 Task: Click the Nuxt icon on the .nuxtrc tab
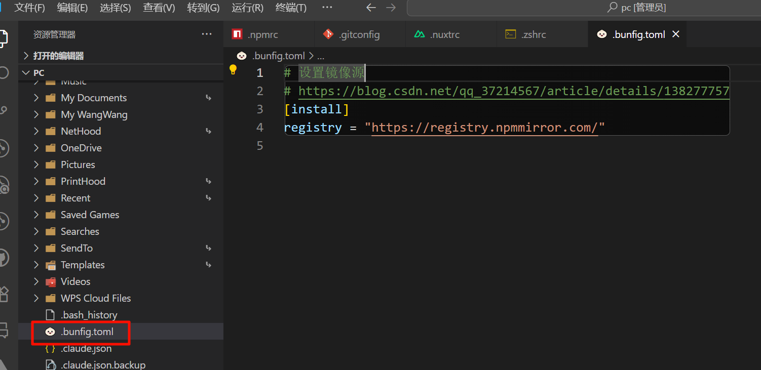420,34
